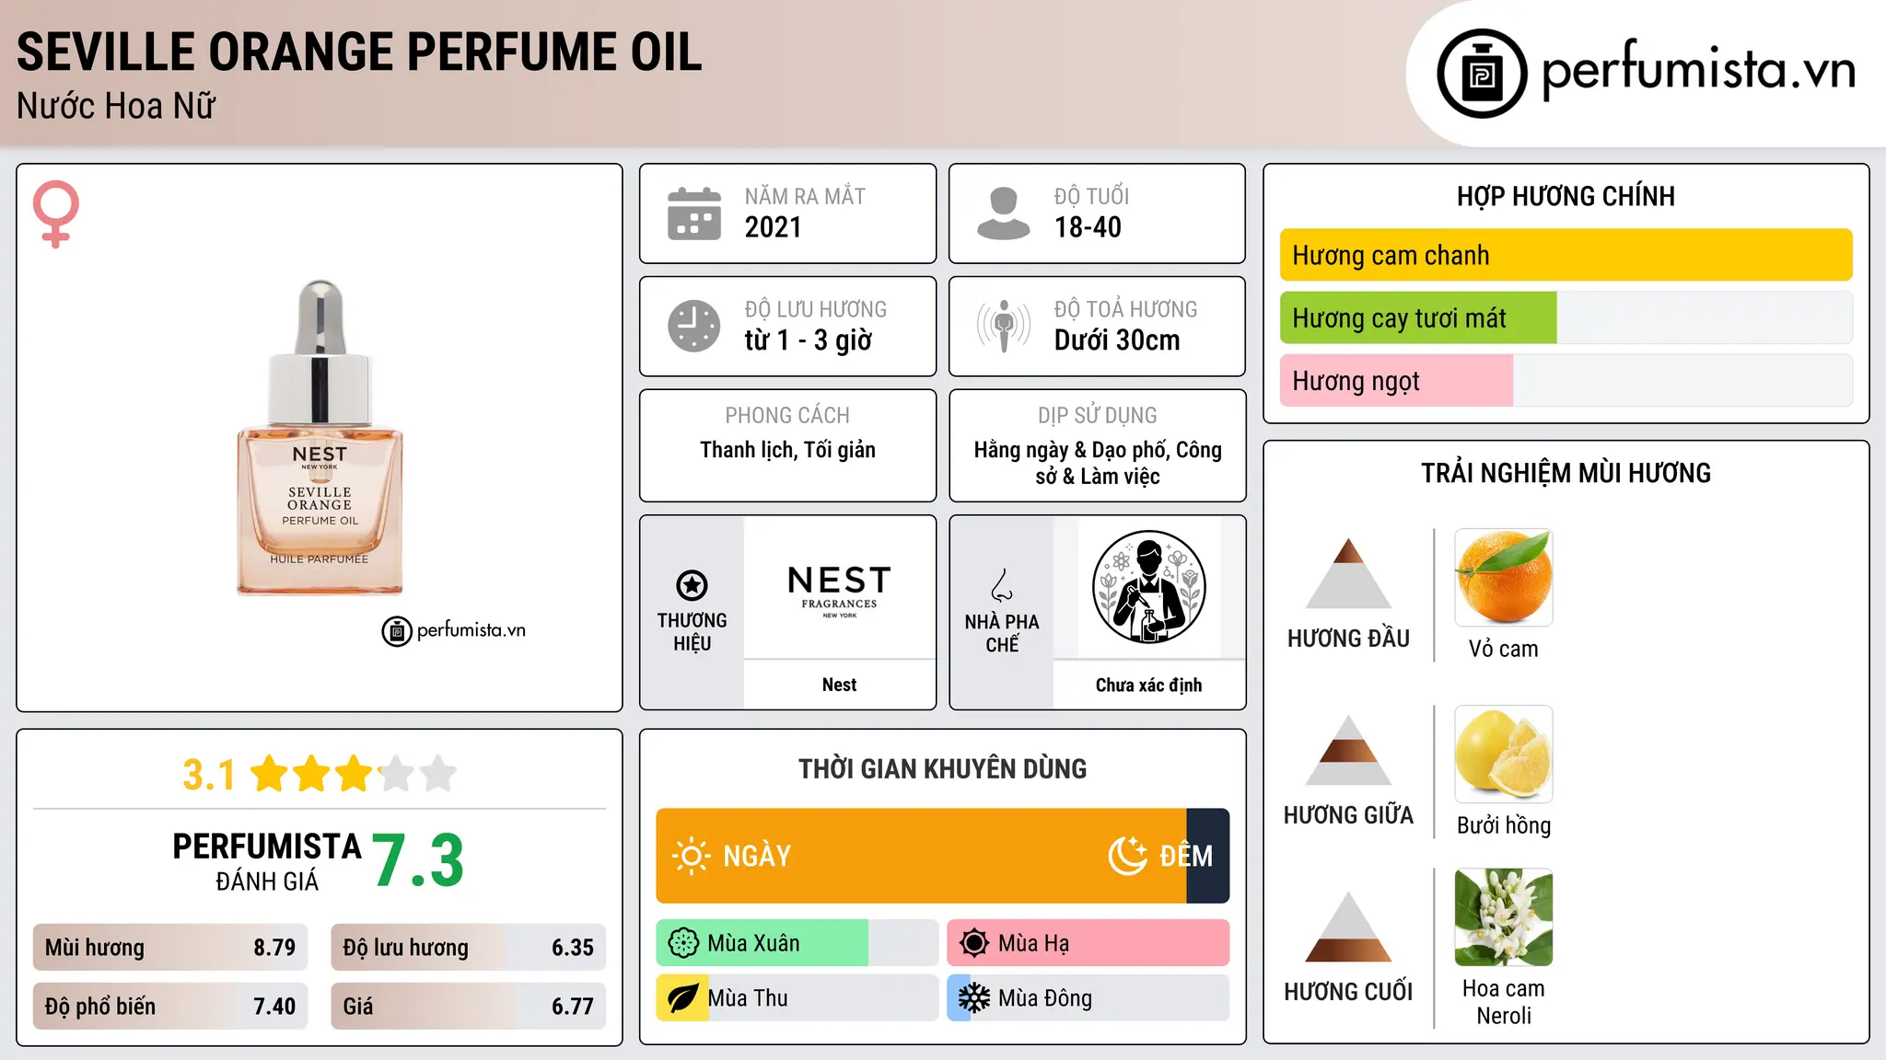Select the style text Thanh lịch, Tối giản
Screen dimensions: 1886x1060
(x=787, y=450)
